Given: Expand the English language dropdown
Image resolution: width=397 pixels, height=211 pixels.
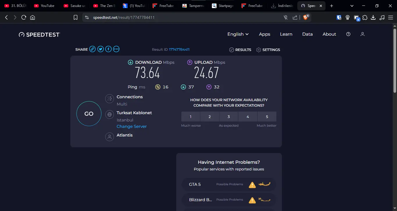Looking at the screenshot, I should point(238,34).
